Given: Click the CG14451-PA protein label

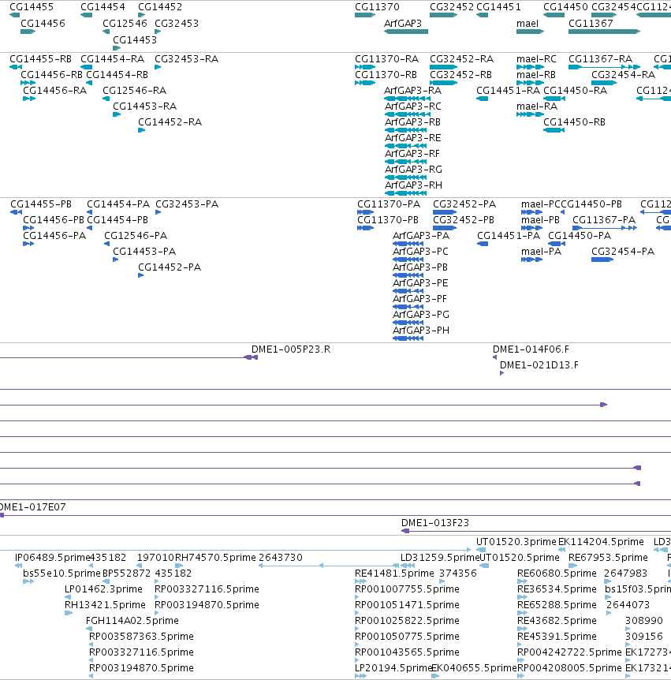Looking at the screenshot, I should click(509, 236).
